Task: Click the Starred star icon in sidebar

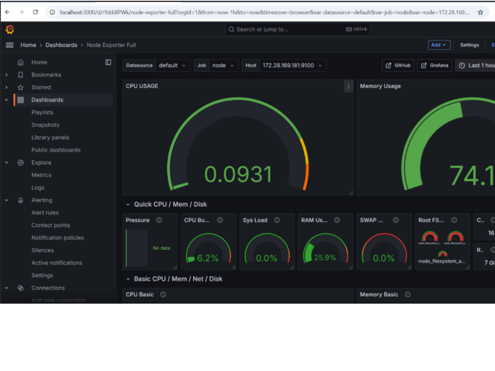Action: click(x=20, y=87)
